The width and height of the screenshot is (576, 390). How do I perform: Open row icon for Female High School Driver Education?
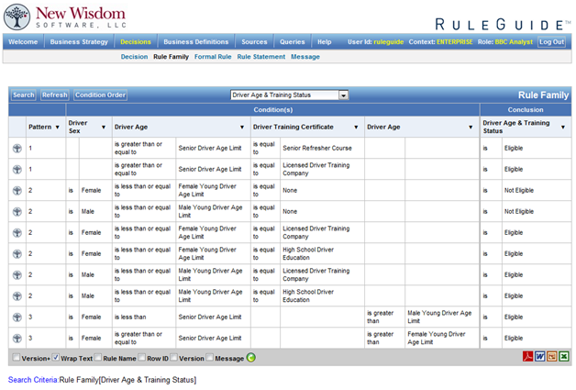click(x=17, y=254)
